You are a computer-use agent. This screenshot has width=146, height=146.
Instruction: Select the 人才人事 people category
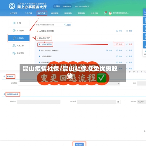[x=19, y=46]
